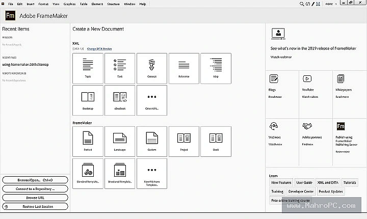
Task: Click the Restore Last Session button
Action: pos(35,207)
